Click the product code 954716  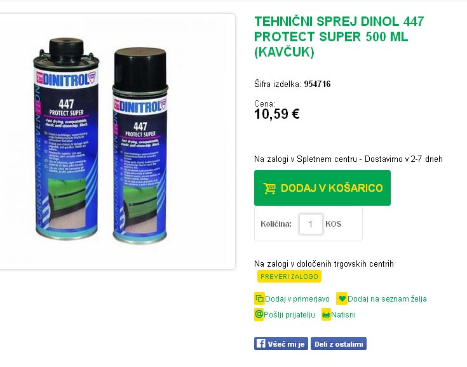[317, 84]
